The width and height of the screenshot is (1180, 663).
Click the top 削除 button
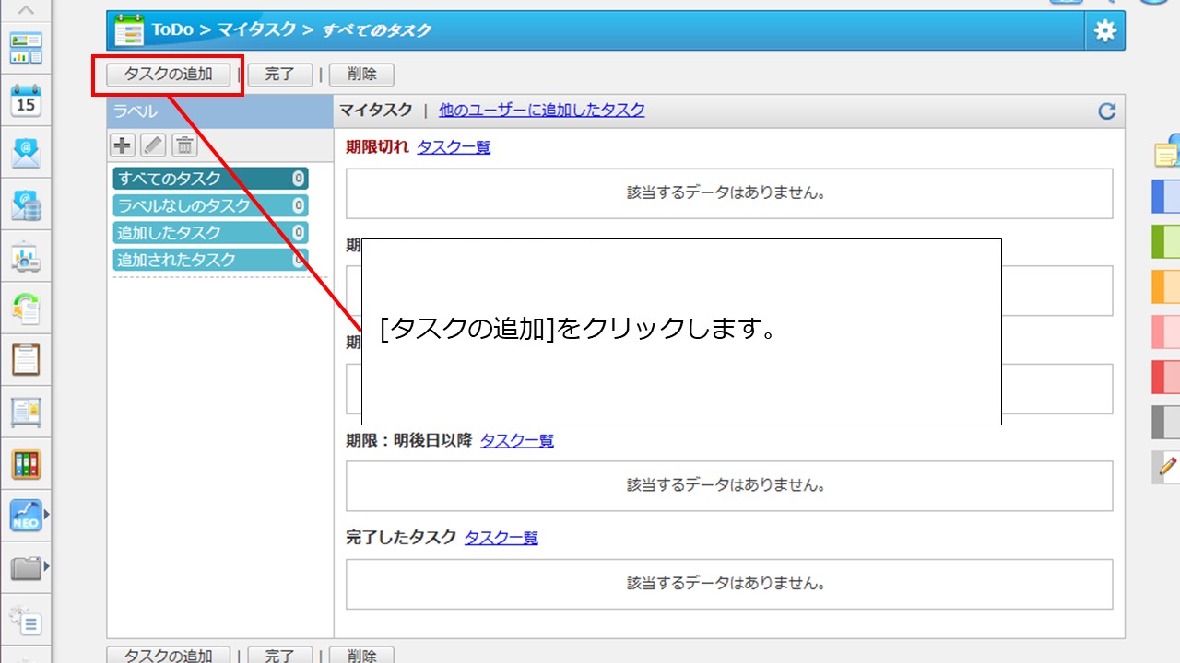point(361,75)
